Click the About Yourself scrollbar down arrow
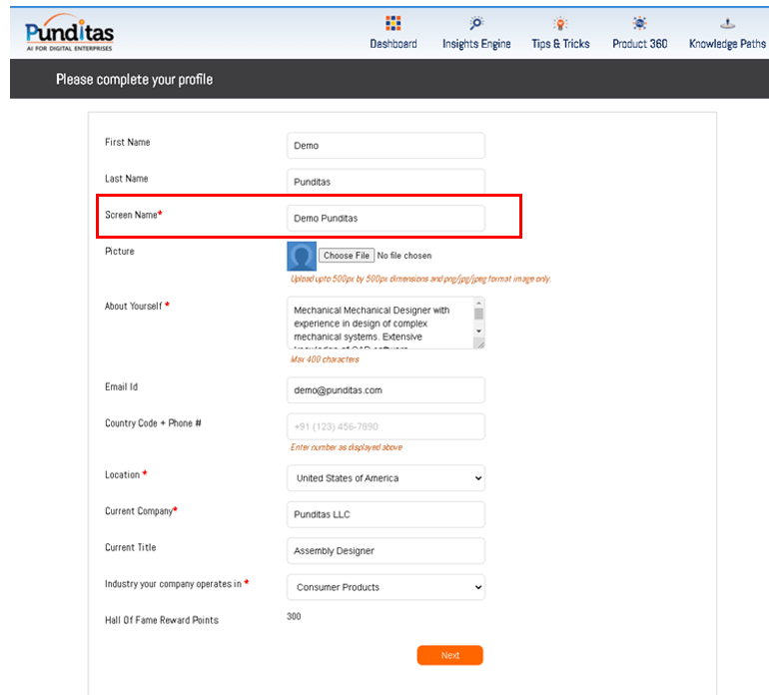The width and height of the screenshot is (769, 695). pos(478,331)
